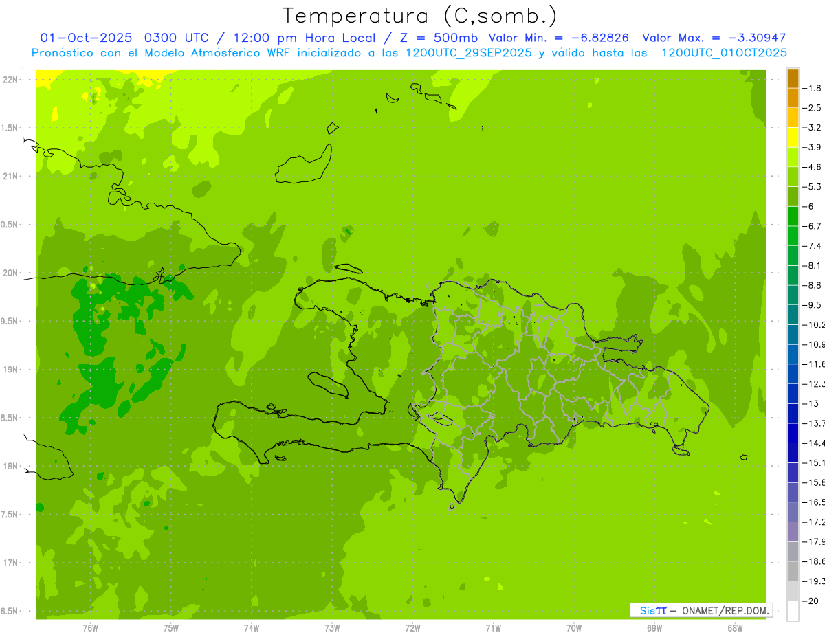Click the purple swatch between -17.2 and -17.9
Image resolution: width=825 pixels, height=637 pixels.
coord(793,531)
